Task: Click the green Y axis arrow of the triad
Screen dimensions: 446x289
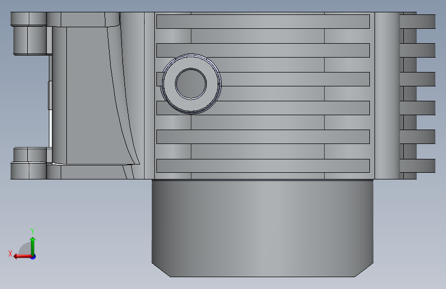Action: click(33, 246)
